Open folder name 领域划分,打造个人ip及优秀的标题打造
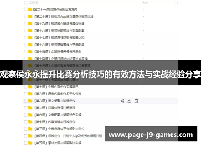Screen dimensions: 201x145 [x=75, y=136]
